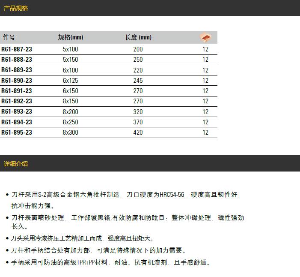Click the 长度 (mm) column header

(138, 37)
